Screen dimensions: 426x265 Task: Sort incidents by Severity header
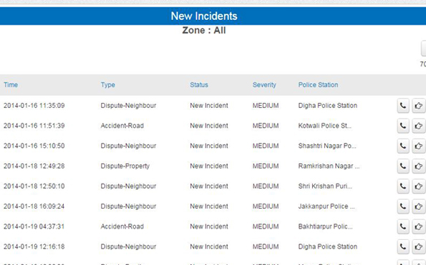click(264, 85)
